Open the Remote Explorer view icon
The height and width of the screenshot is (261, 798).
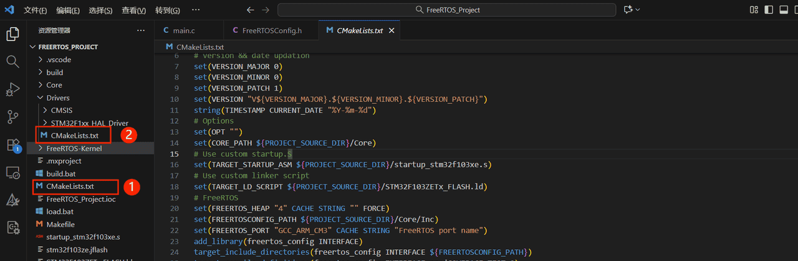[12, 172]
